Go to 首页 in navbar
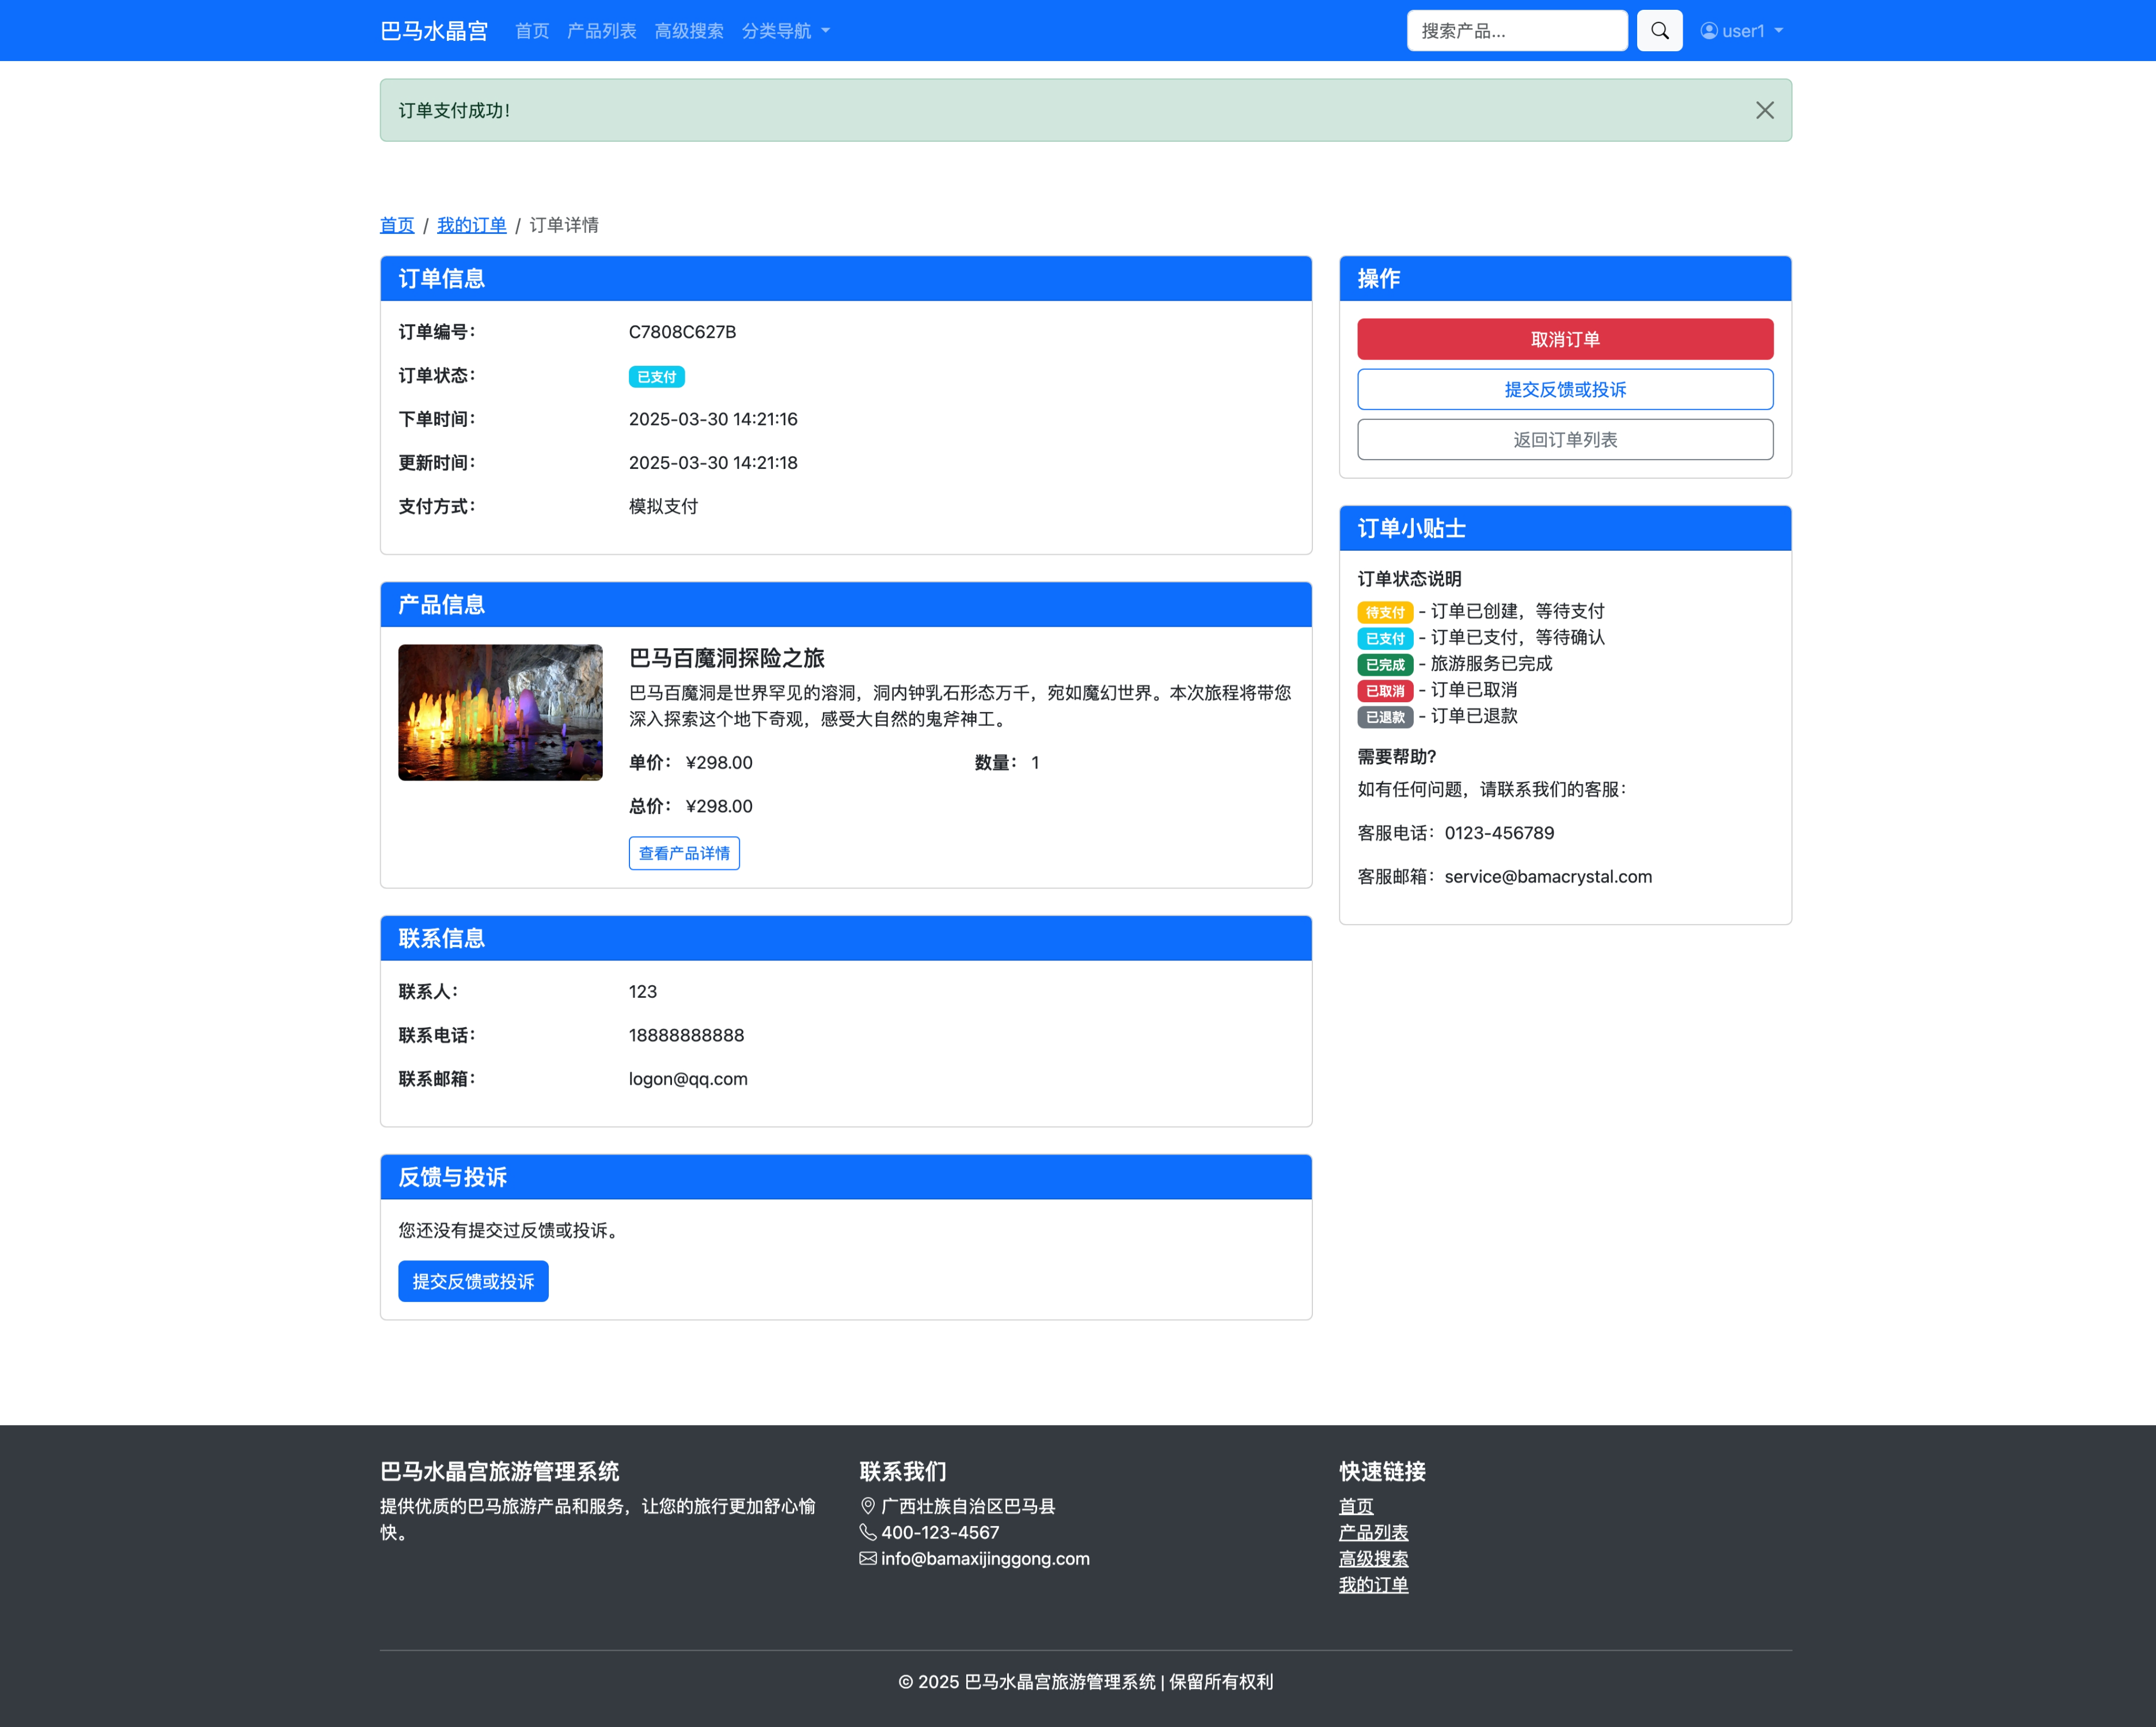The image size is (2156, 1727). [x=531, y=31]
